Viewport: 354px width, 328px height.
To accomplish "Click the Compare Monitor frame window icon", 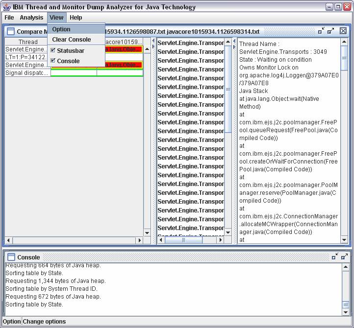I will click(11, 31).
